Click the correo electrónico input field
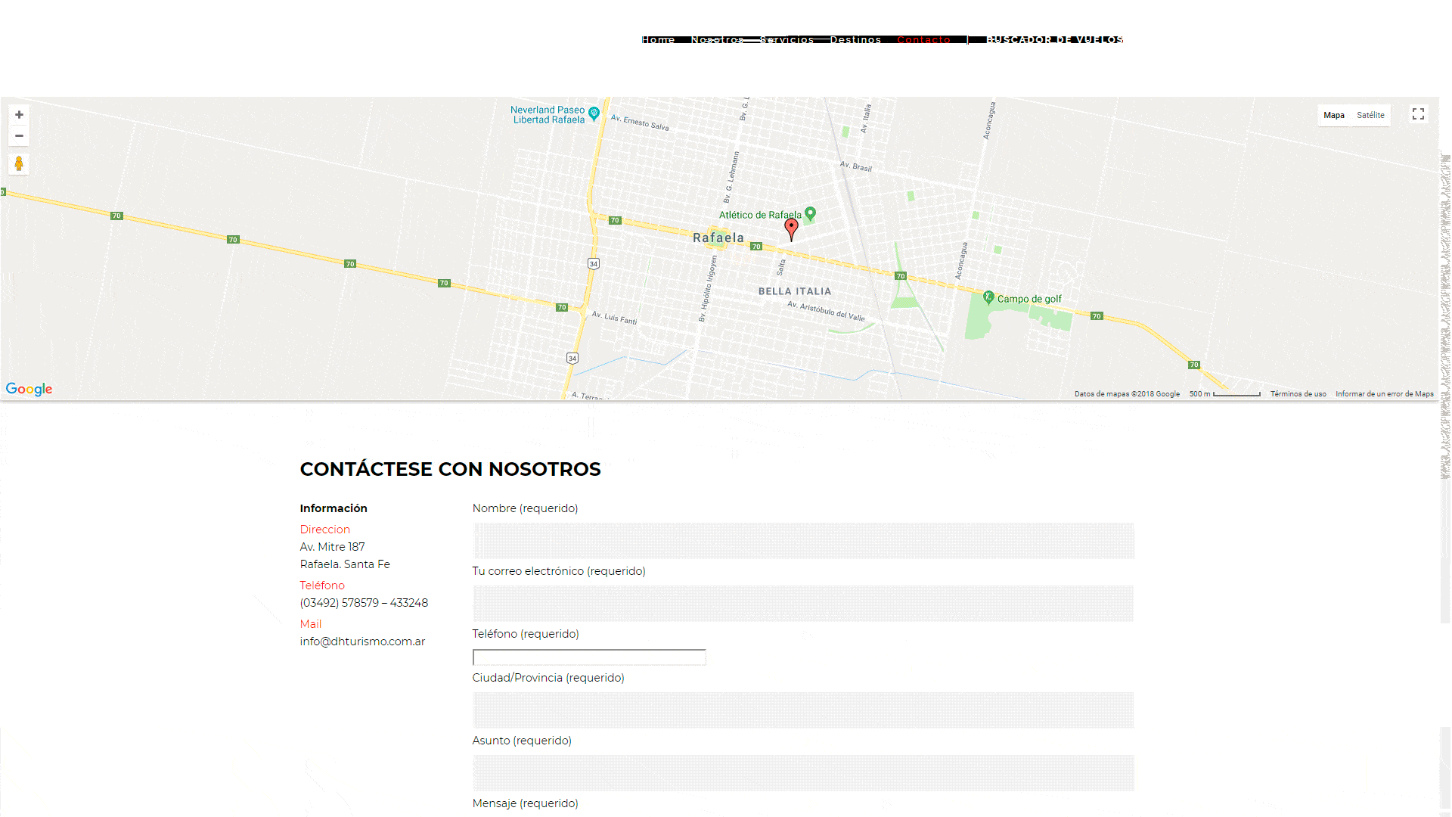 [803, 603]
